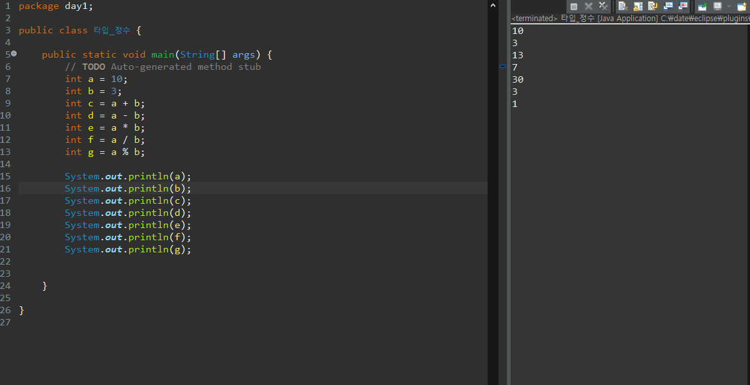This screenshot has width=750, height=385.
Task: Toggle Word Wrap icon in console toolbar
Action: [x=653, y=6]
